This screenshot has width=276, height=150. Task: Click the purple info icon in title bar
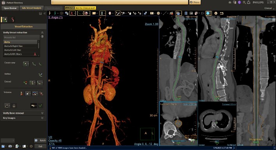pyautogui.click(x=239, y=2)
